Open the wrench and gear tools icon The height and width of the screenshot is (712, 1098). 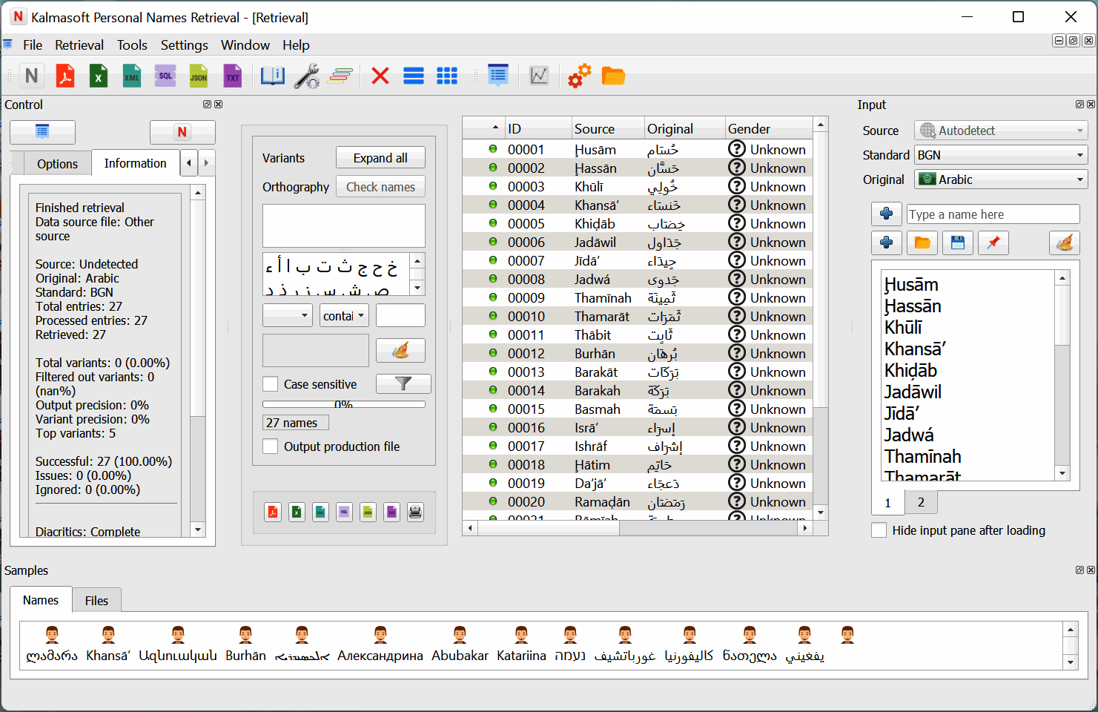(x=306, y=76)
